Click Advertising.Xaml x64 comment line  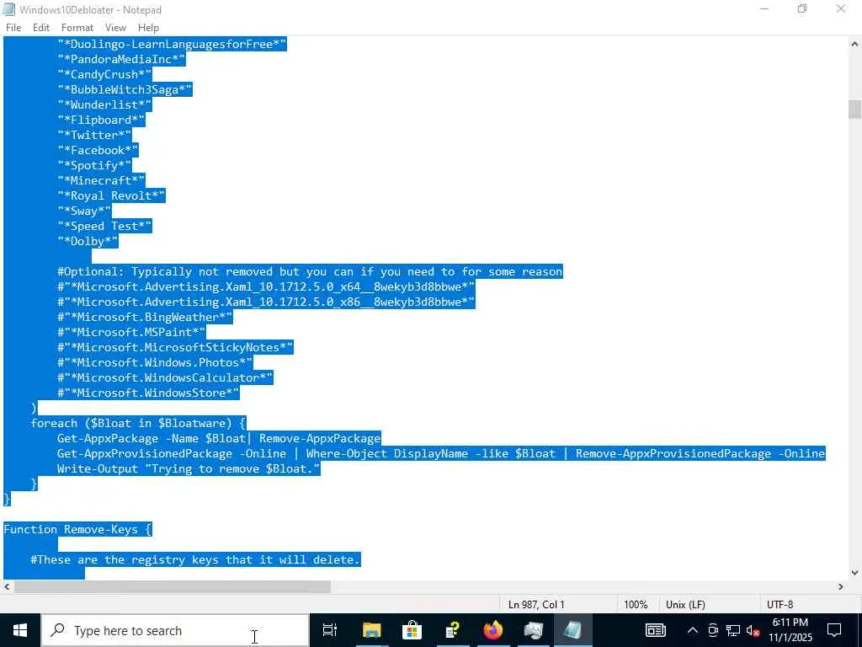pyautogui.click(x=266, y=286)
